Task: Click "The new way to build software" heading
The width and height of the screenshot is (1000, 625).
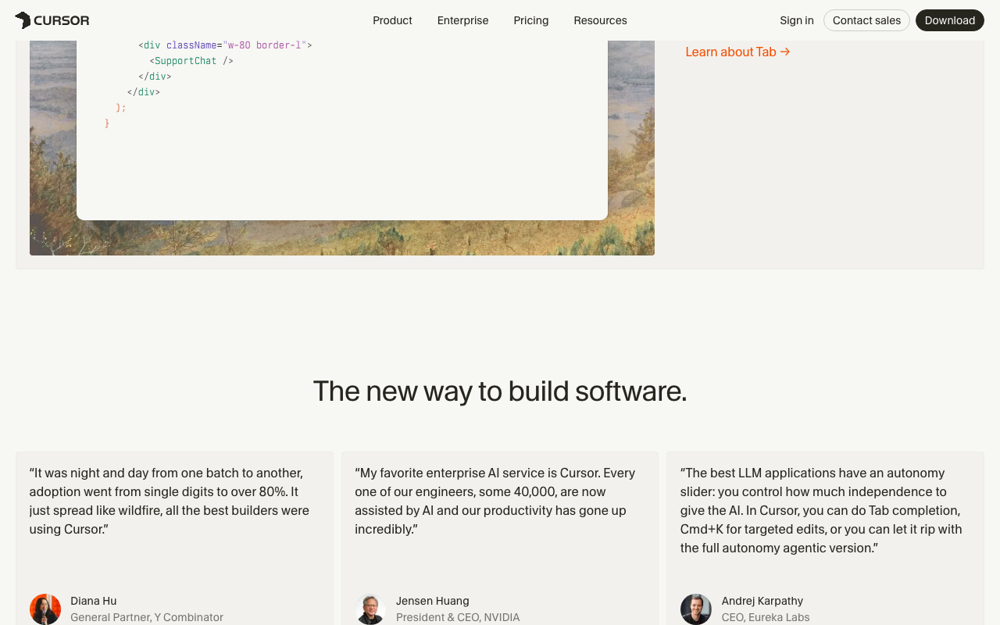Action: (x=500, y=391)
